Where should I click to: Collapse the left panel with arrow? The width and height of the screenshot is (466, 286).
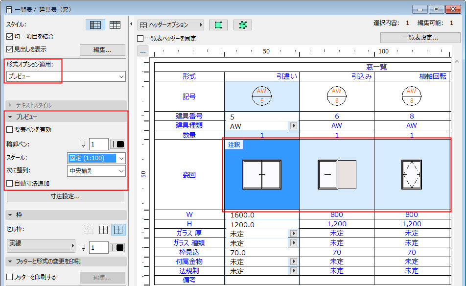click(131, 24)
